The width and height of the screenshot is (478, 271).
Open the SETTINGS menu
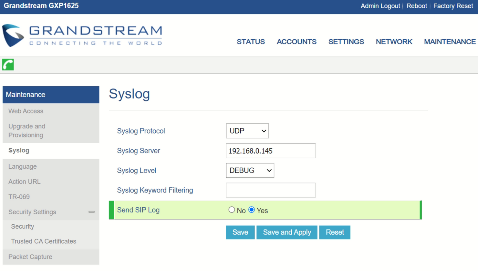[346, 42]
